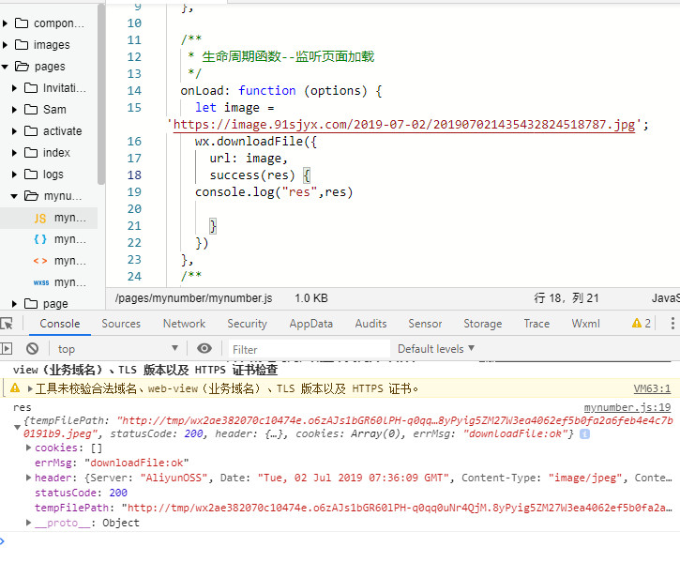Open the JSON braces mynumber file
680x562 pixels.
pos(49,239)
